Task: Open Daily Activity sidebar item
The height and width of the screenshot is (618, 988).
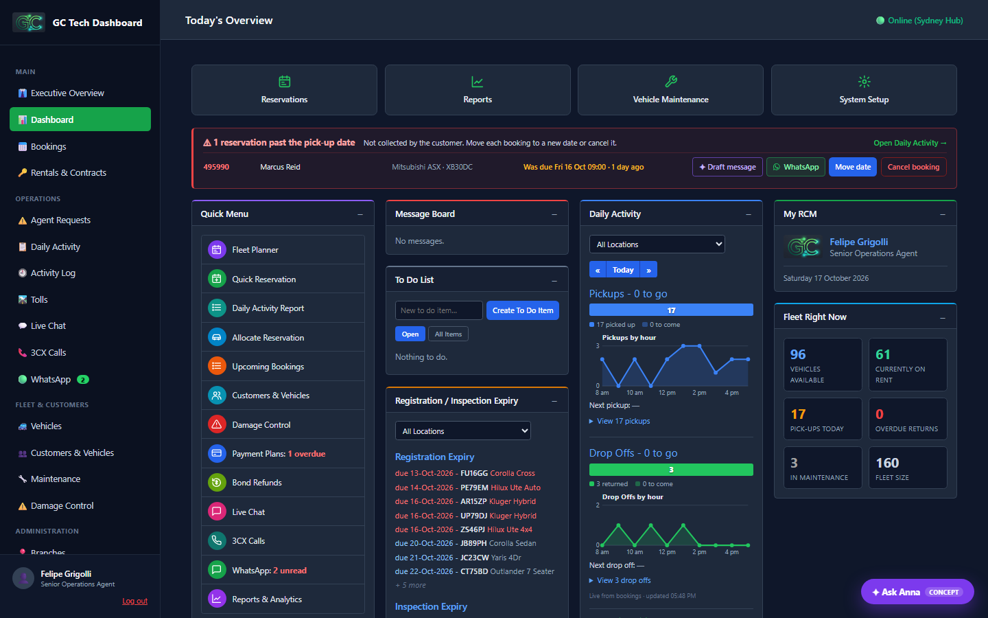Action: (80, 247)
